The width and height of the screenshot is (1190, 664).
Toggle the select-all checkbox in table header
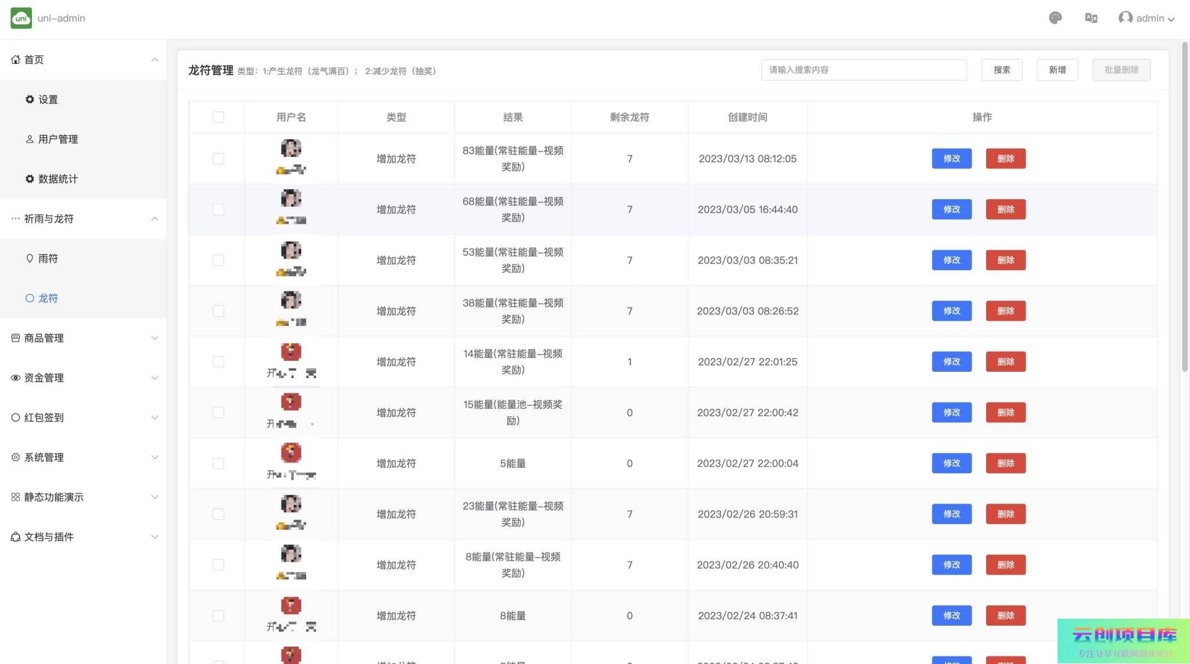coord(218,117)
